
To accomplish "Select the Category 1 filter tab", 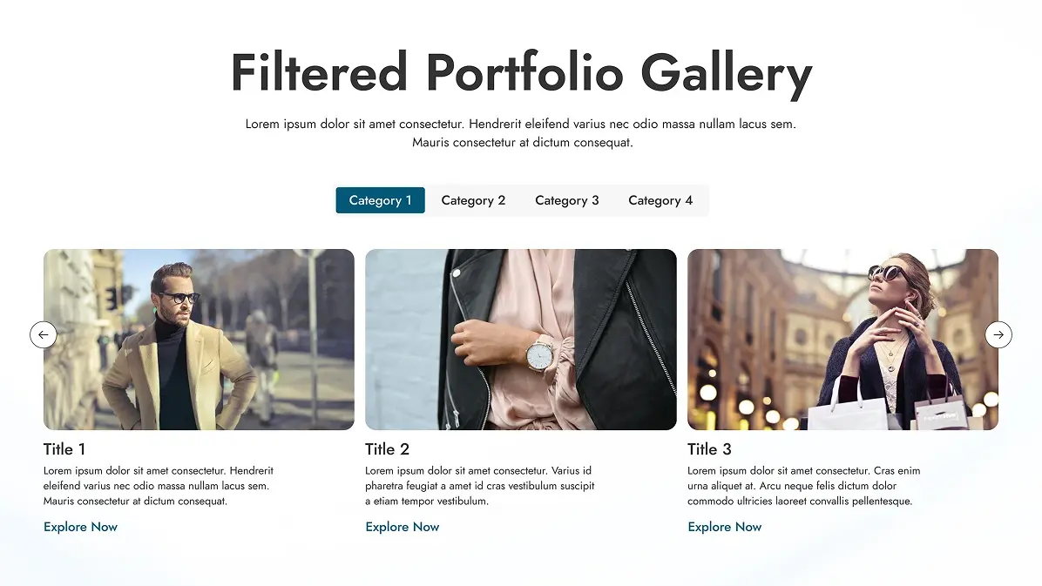I will 380,199.
